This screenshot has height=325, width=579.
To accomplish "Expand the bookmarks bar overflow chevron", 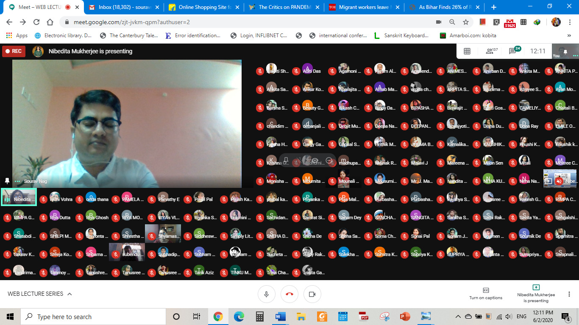I will [x=569, y=36].
